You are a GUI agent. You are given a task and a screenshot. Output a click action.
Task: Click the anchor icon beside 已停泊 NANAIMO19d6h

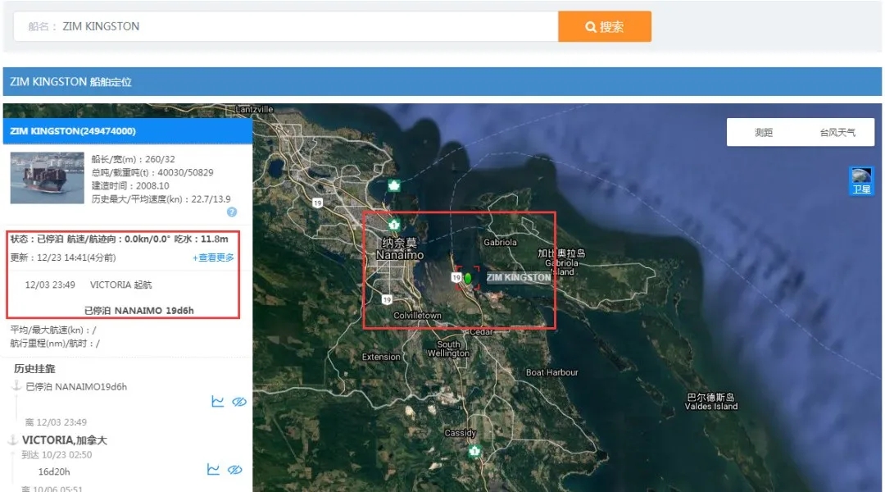[x=17, y=386]
